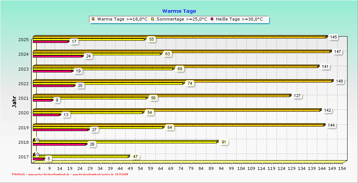Click the yellow Sommertage legend swatch
This screenshot has width=358, height=183.
pyautogui.click(x=153, y=19)
